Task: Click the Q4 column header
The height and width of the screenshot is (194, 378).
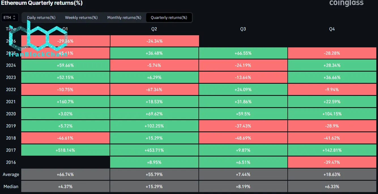Action: click(332, 29)
